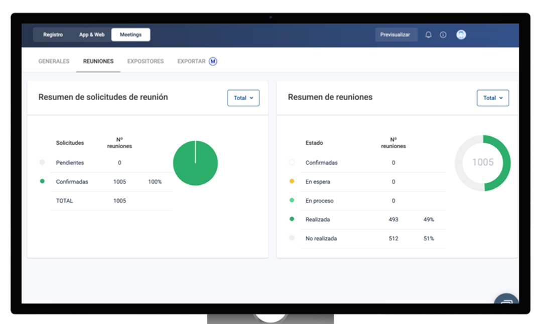Open the Generales sub-tab

(x=54, y=61)
